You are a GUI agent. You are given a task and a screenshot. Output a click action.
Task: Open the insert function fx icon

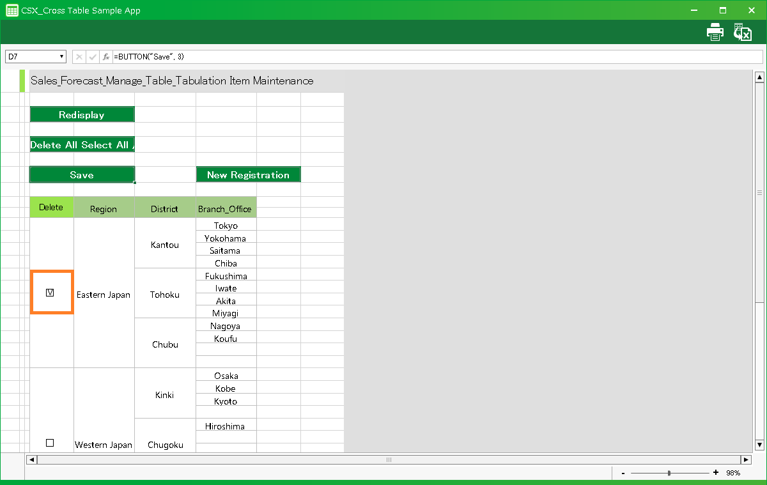point(106,57)
